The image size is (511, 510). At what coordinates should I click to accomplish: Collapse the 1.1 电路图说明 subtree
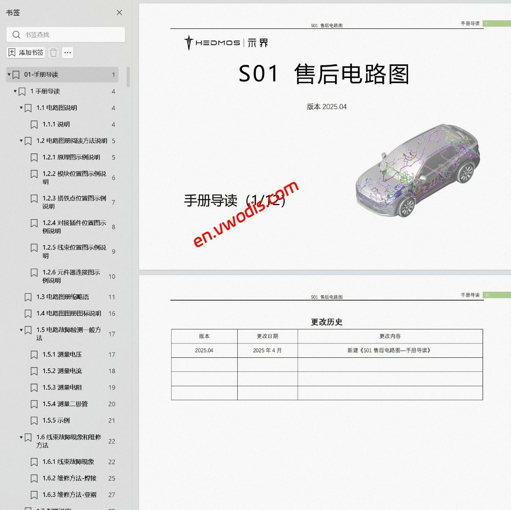click(x=20, y=108)
